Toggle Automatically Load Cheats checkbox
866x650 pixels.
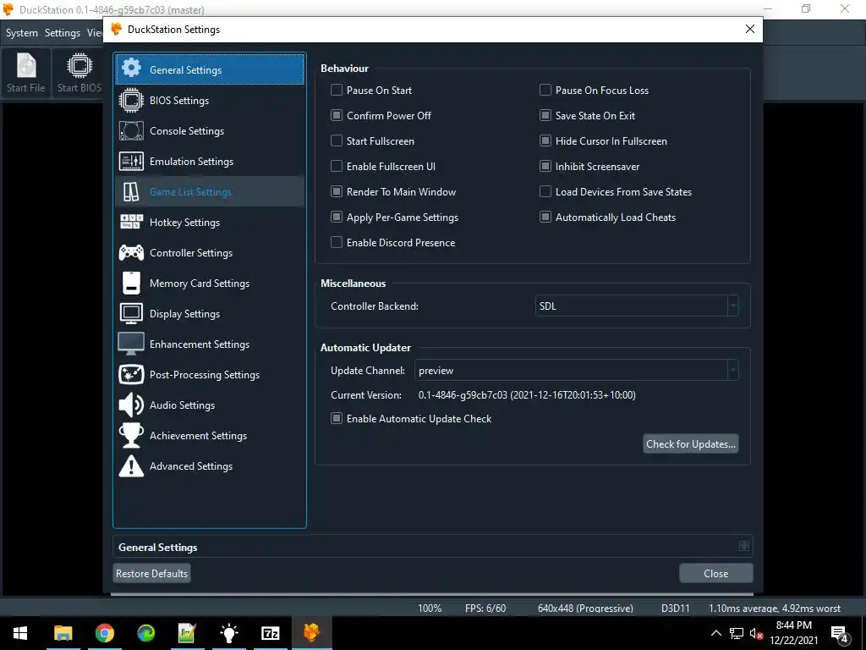[545, 218]
